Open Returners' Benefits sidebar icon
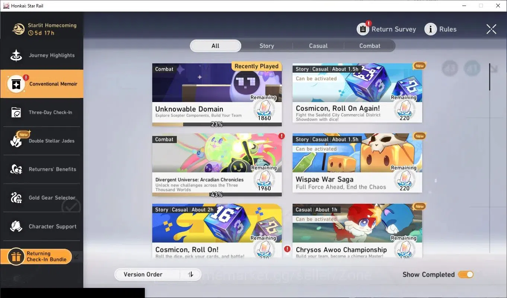 16,169
